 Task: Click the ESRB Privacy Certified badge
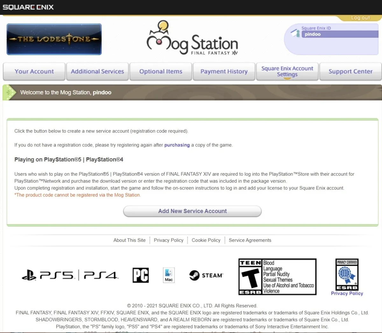[x=347, y=274]
